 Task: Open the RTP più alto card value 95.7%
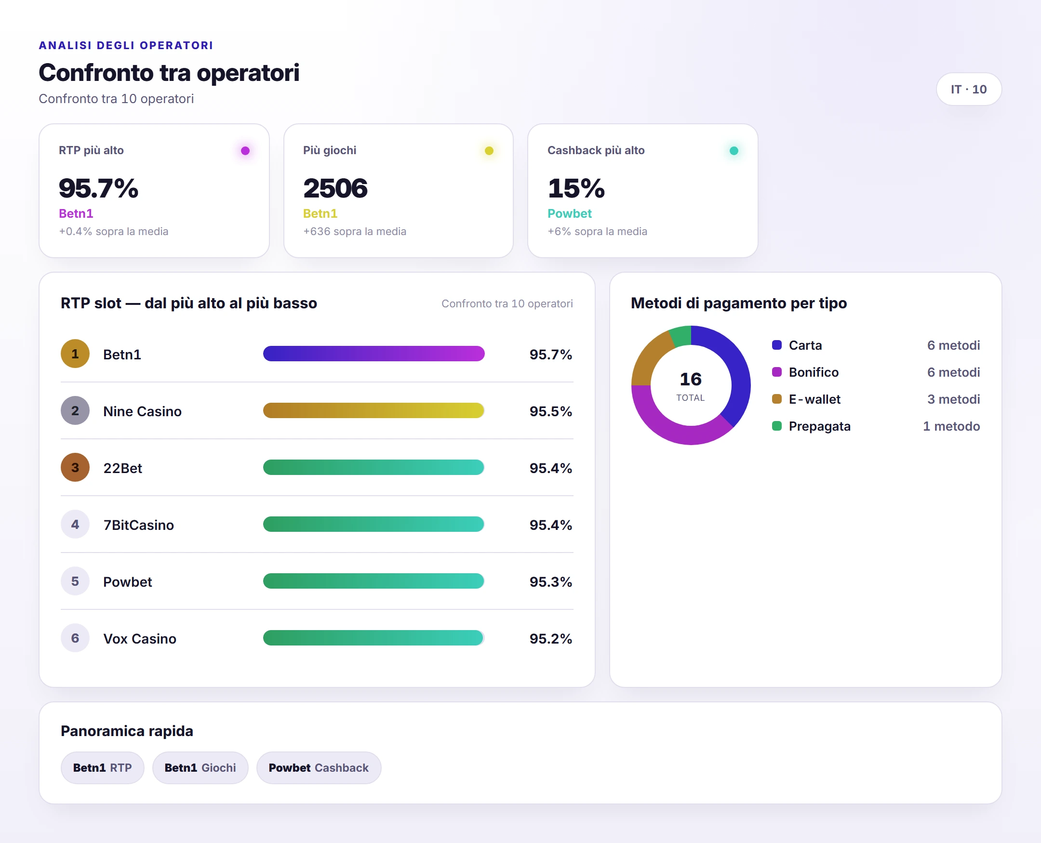point(99,188)
